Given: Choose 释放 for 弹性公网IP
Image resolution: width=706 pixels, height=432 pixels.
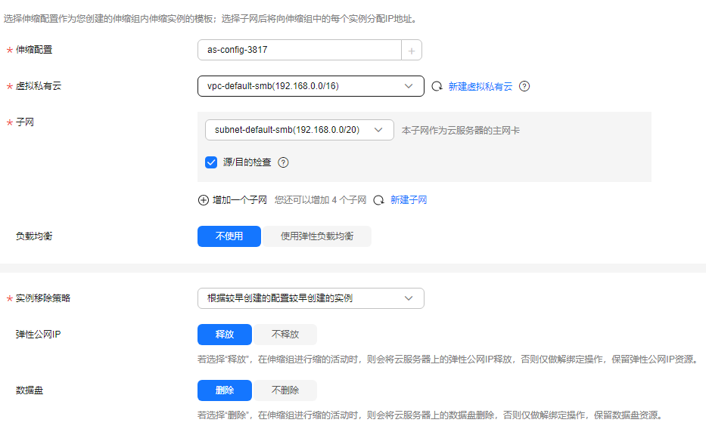Looking at the screenshot, I should [x=225, y=335].
